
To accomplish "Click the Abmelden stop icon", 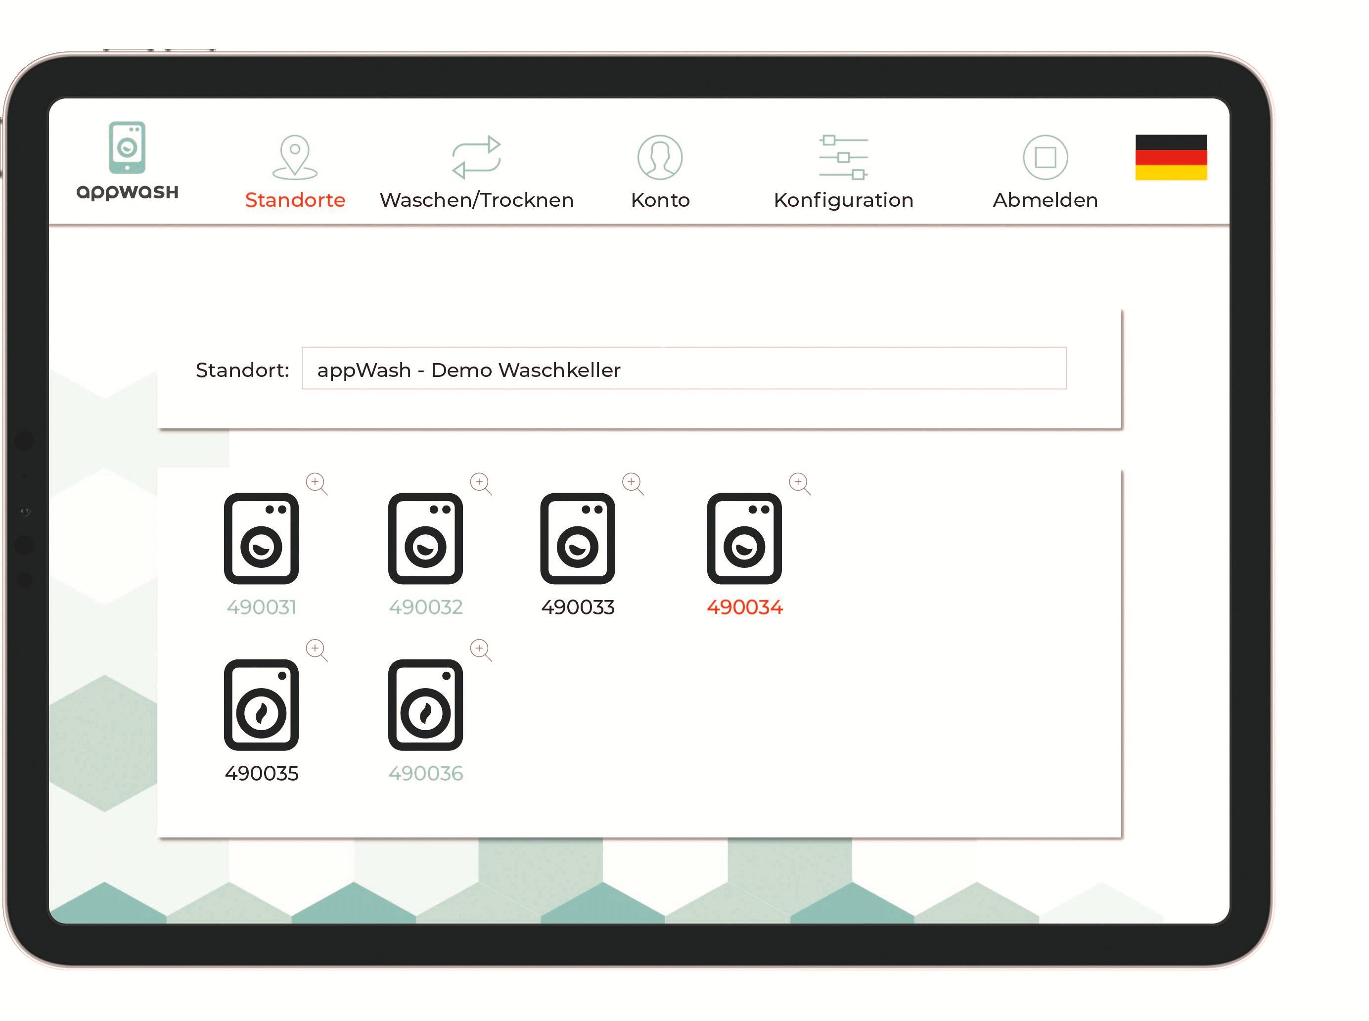I will (x=1045, y=157).
